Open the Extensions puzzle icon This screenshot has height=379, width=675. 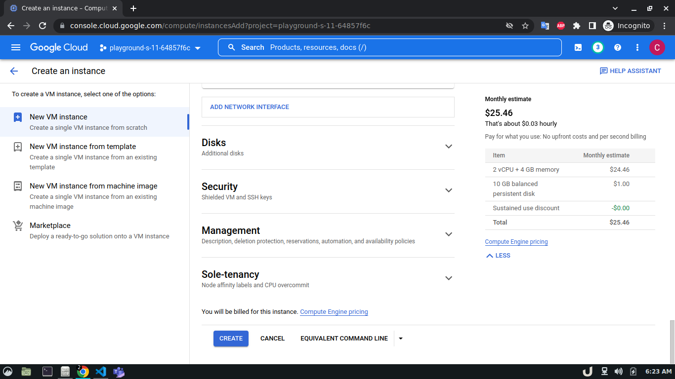(577, 26)
